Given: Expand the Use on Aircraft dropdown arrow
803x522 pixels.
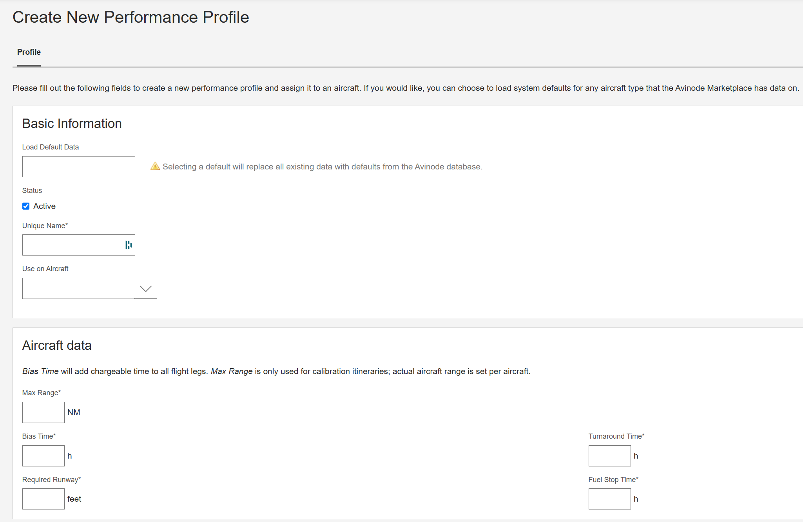Looking at the screenshot, I should tap(146, 288).
